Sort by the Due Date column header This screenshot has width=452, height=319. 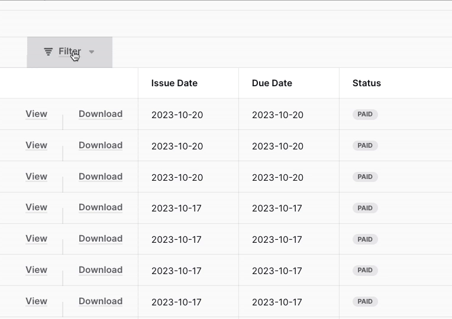coord(272,83)
